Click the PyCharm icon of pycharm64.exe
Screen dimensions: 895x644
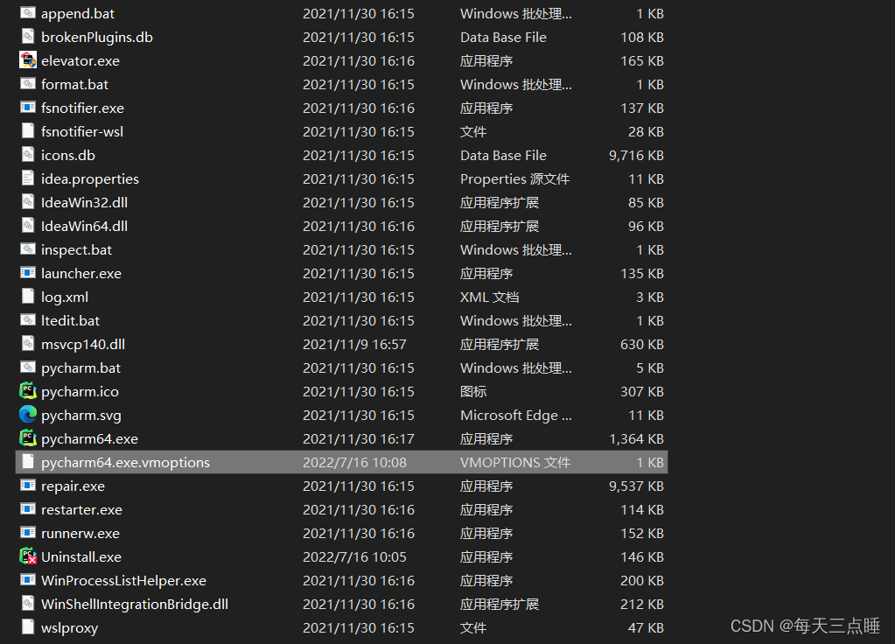[28, 437]
